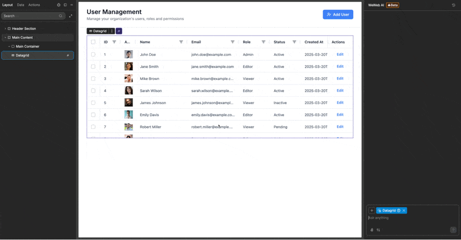Switch to the Actions tab
The image size is (461, 240).
tap(34, 5)
